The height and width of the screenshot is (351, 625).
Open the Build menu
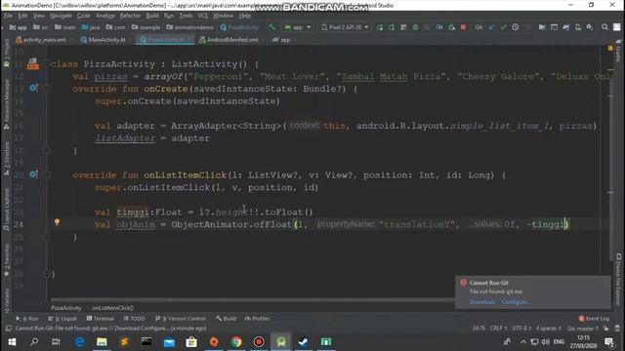[152, 16]
